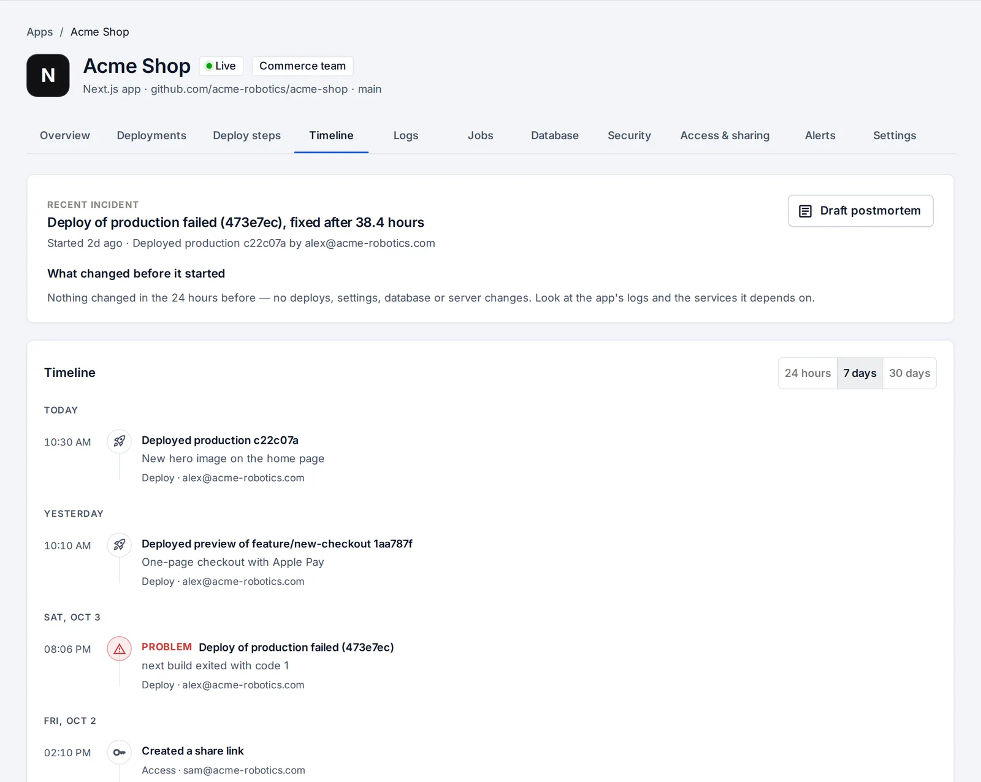The image size is (981, 782).
Task: Select the 7 days timeline range
Action: pyautogui.click(x=860, y=373)
